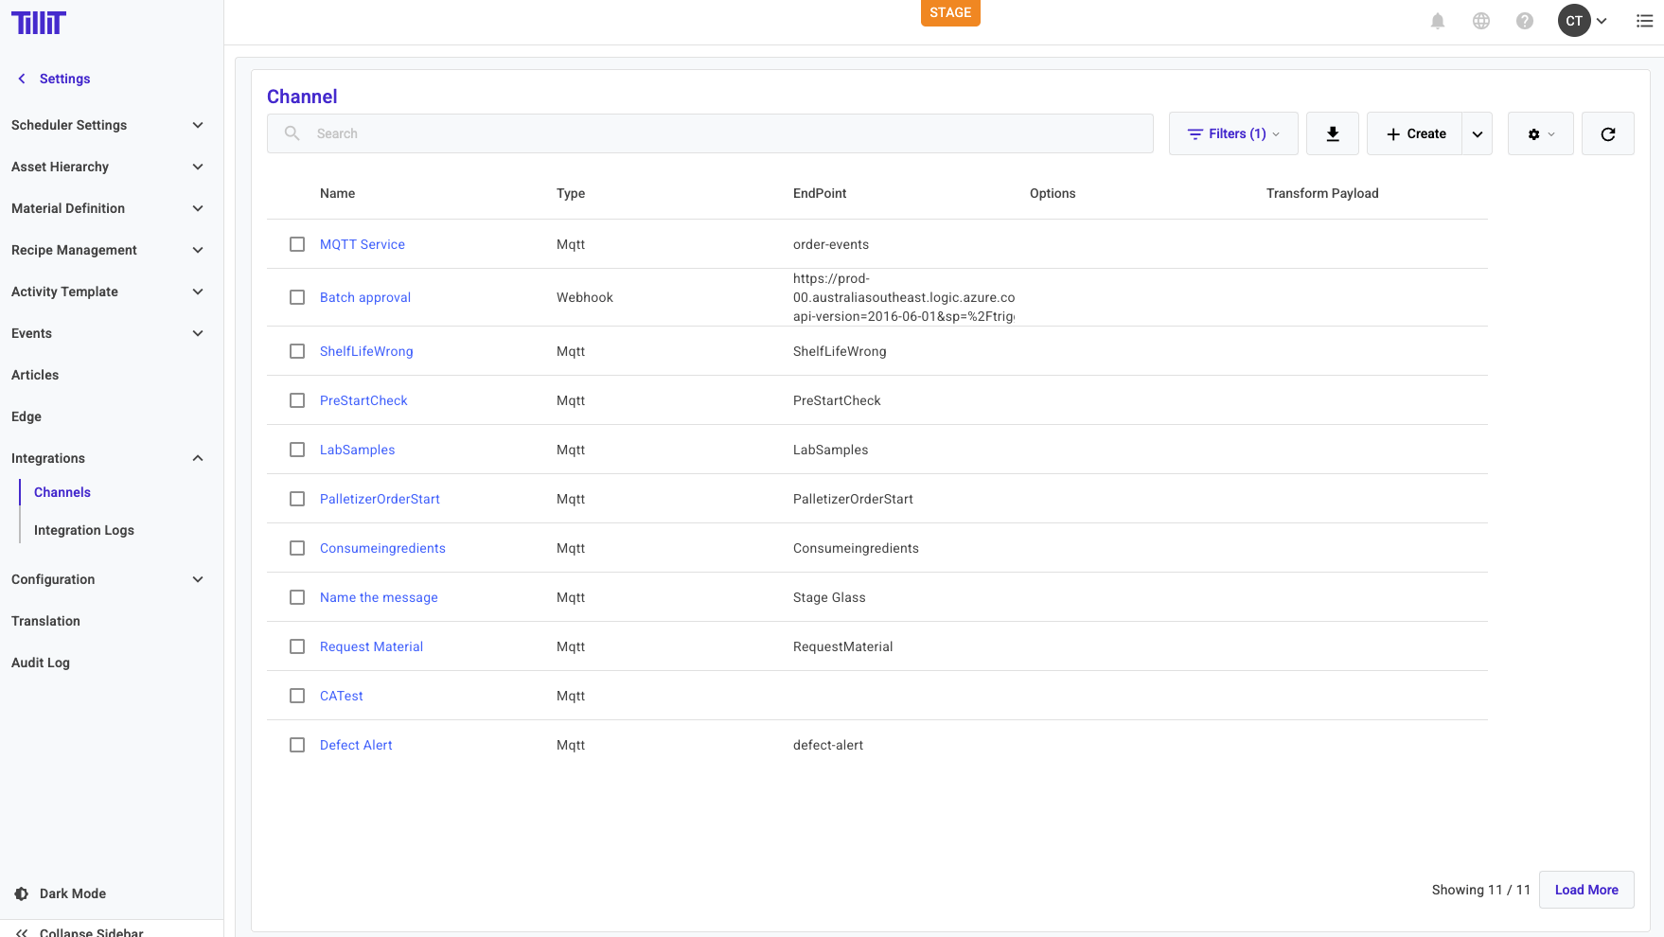
Task: Click the Load More button
Action: pyautogui.click(x=1585, y=890)
